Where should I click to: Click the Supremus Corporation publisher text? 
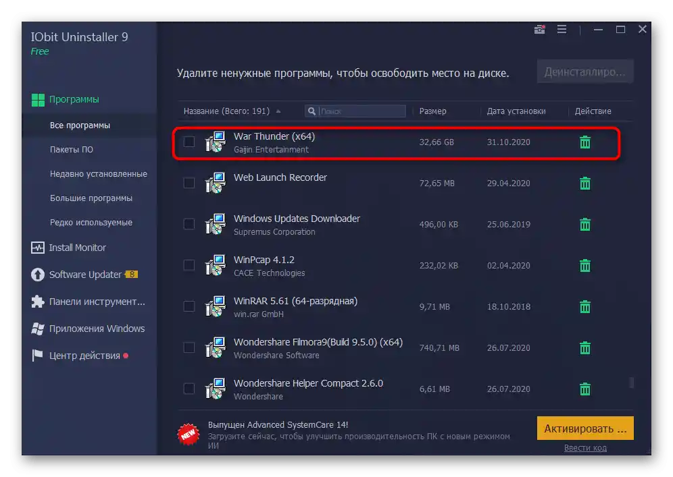click(274, 232)
